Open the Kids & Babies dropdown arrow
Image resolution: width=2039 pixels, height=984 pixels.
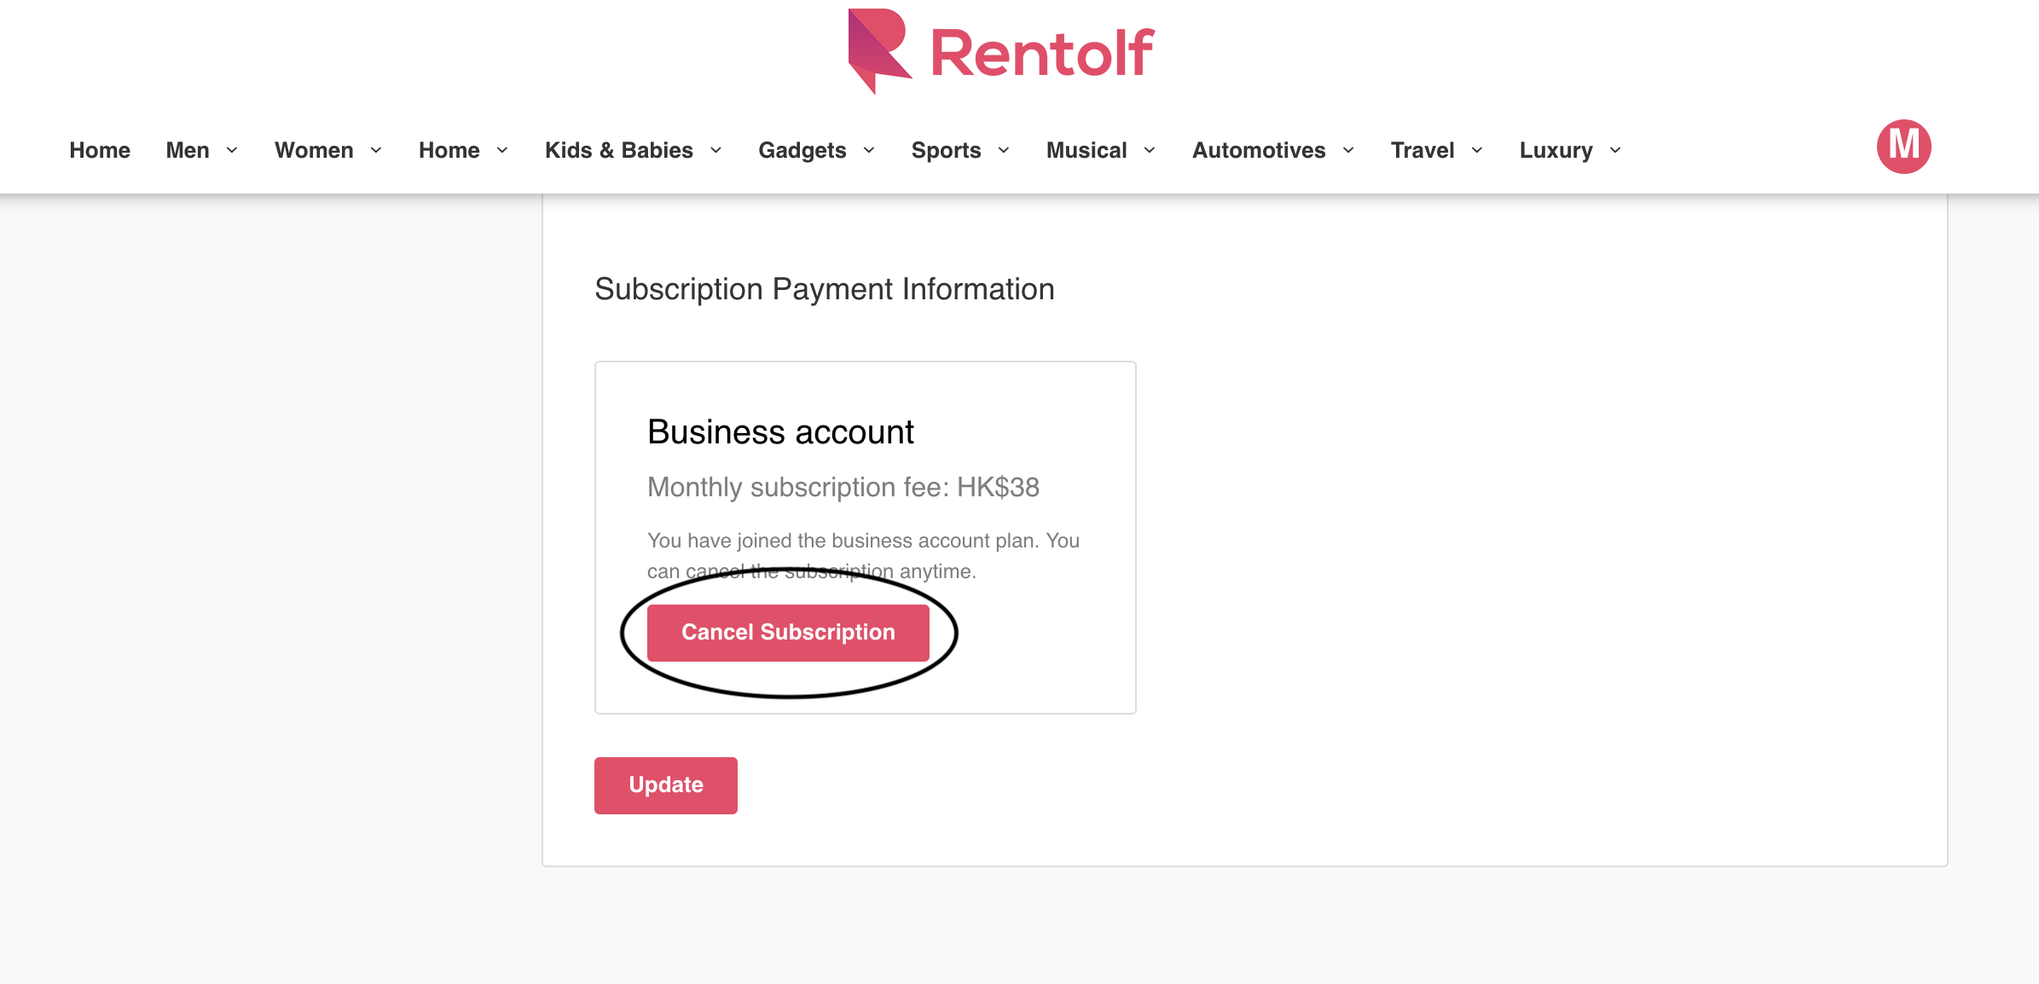[x=716, y=150]
